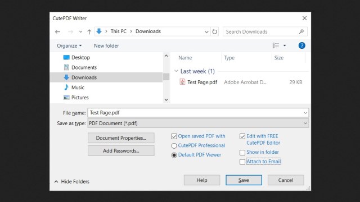The width and height of the screenshot is (360, 202).
Task: Select CutePDF Professional radio button
Action: click(174, 146)
